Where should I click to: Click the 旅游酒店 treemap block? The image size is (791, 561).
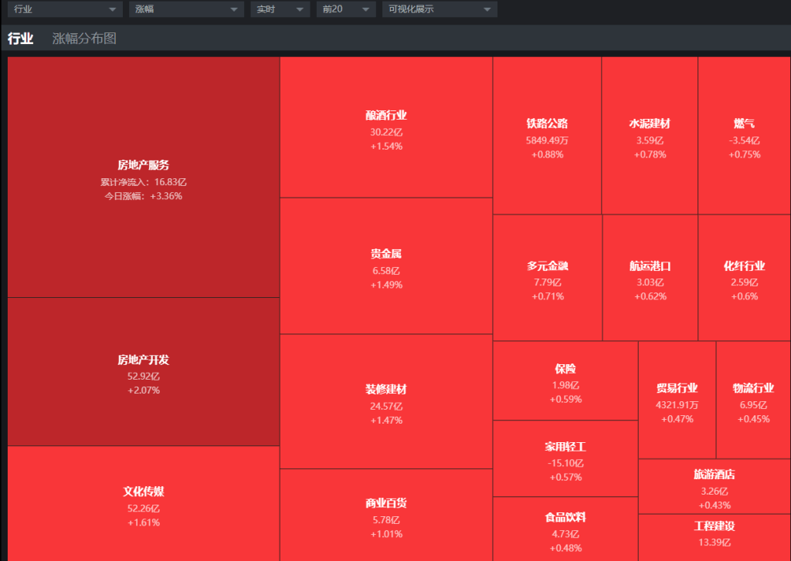[714, 487]
